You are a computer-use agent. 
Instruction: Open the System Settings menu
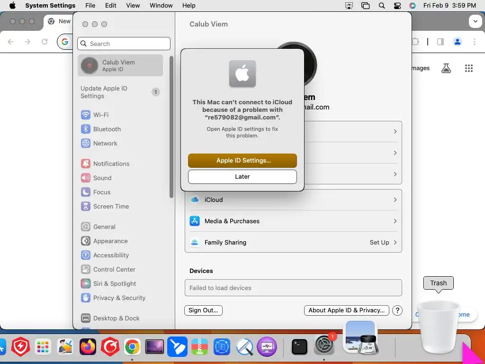click(50, 6)
